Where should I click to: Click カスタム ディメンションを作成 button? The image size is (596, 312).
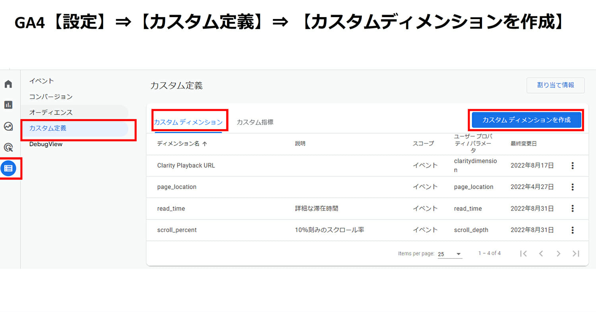(526, 120)
